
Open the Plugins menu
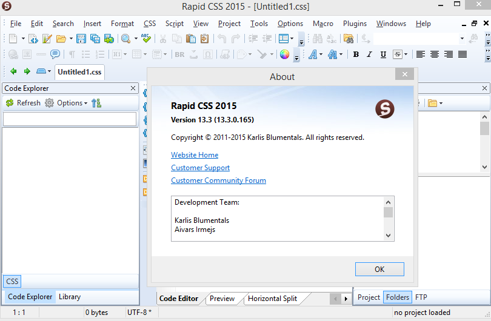click(x=355, y=24)
